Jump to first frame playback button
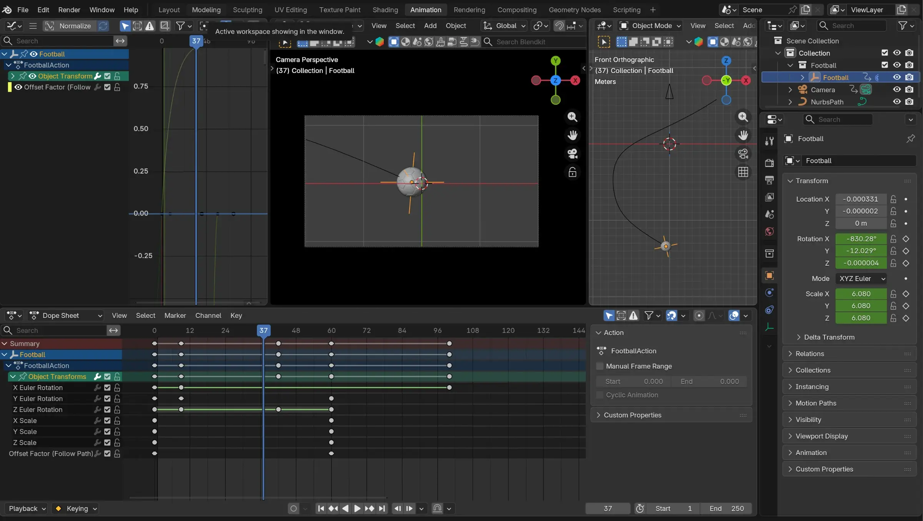 [321, 509]
